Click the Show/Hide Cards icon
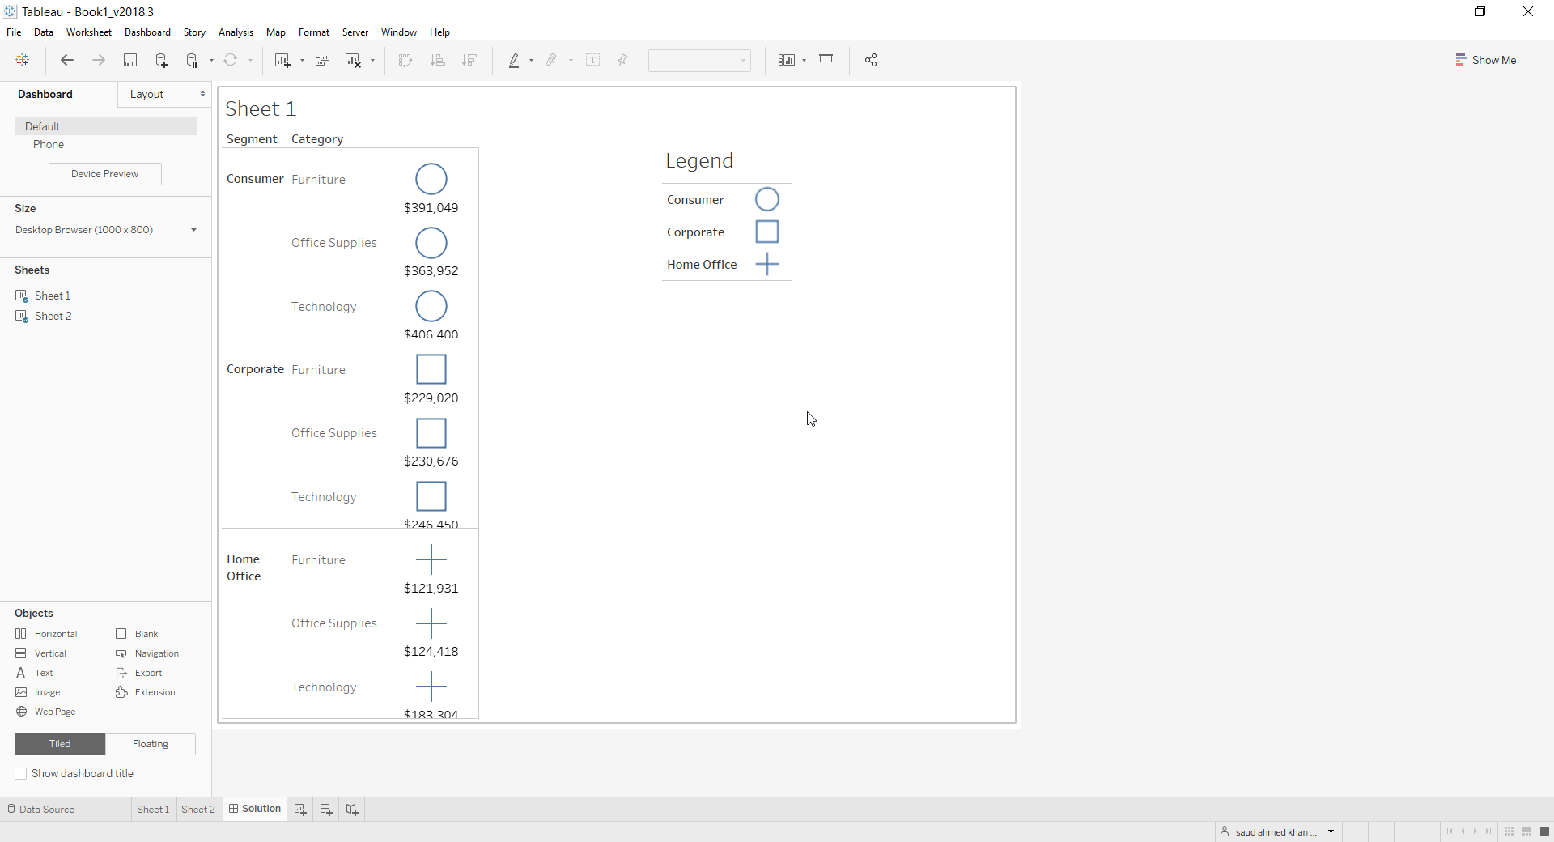This screenshot has height=842, width=1554. click(x=787, y=60)
